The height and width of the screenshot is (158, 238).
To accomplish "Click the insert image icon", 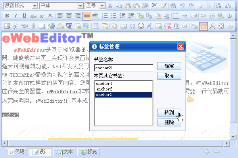I will coord(7,26).
